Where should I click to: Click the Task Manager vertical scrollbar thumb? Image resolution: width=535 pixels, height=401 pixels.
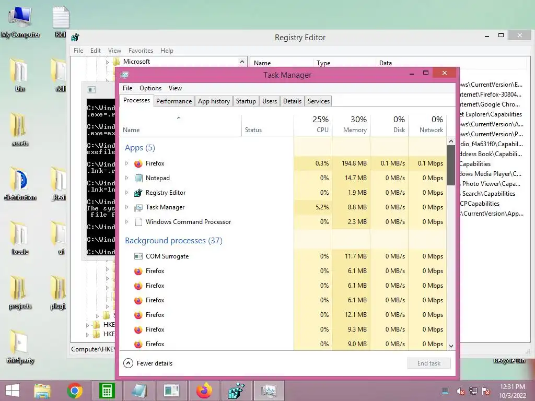(x=451, y=166)
